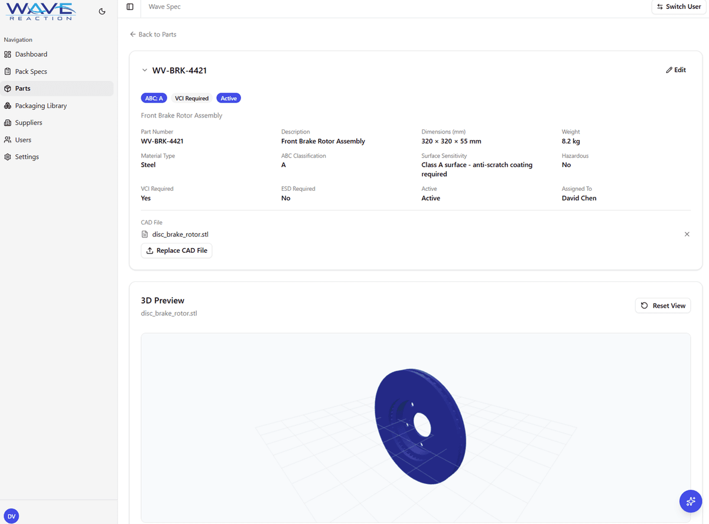
Task: Click the ABC: A classification badge
Action: click(x=154, y=97)
